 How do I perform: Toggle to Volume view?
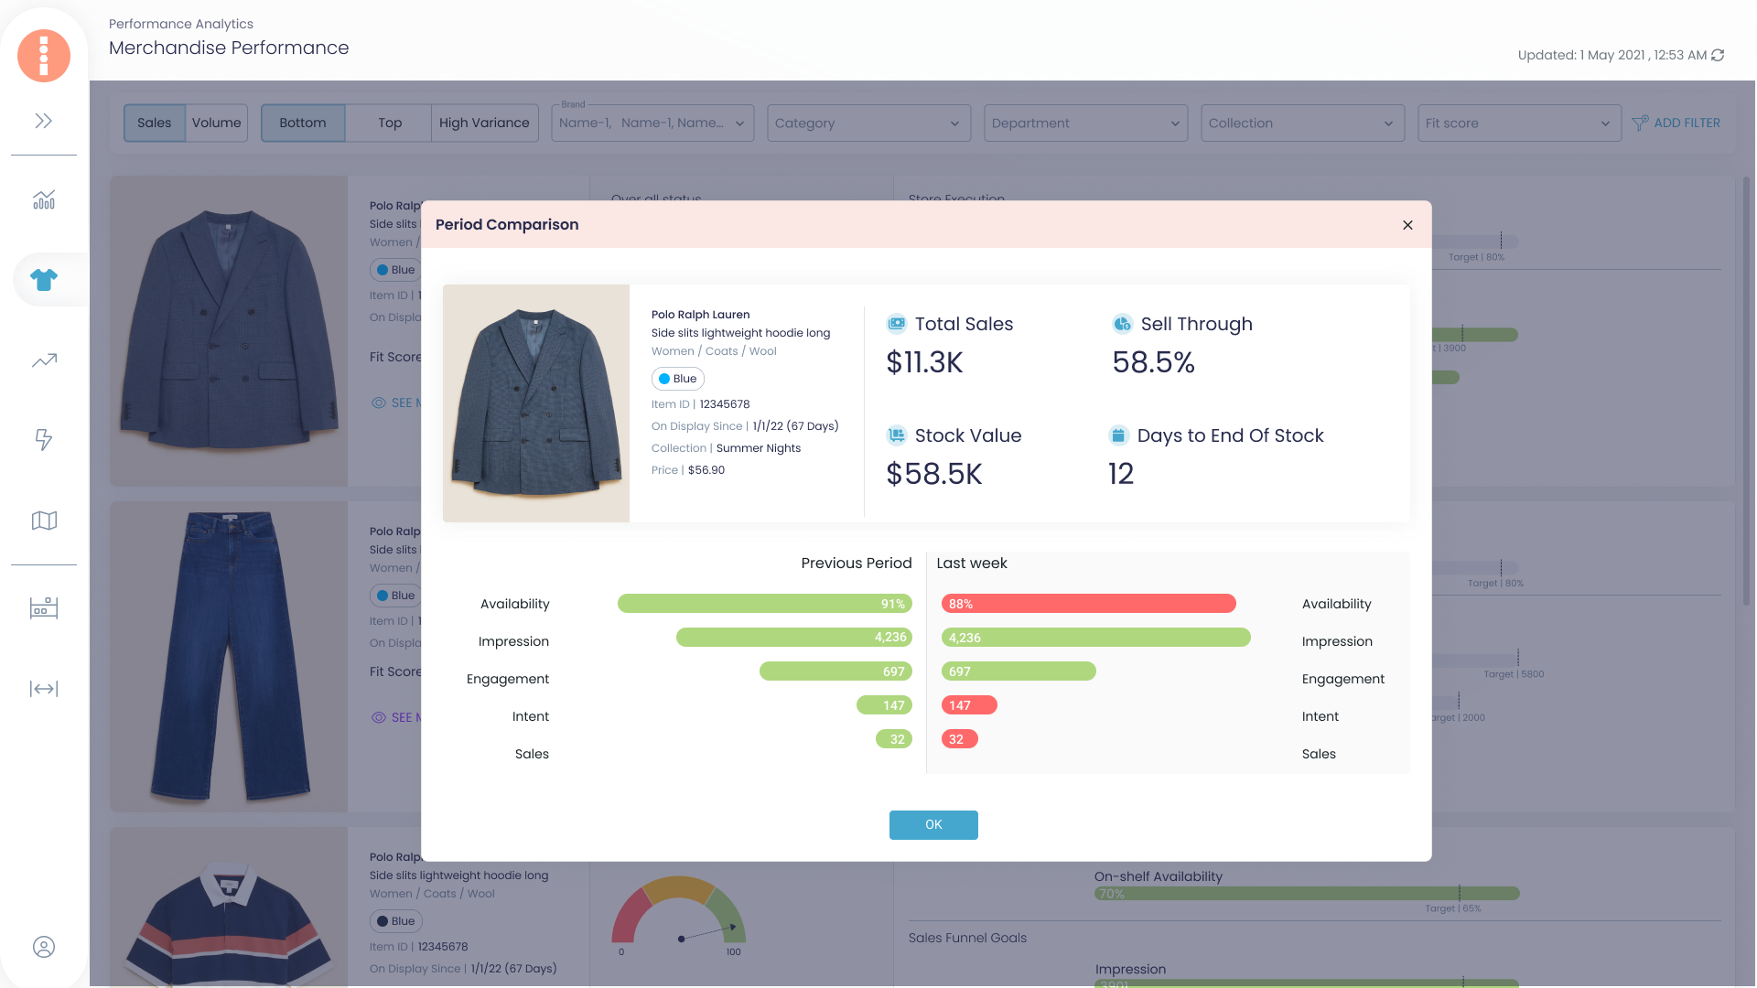(x=217, y=123)
